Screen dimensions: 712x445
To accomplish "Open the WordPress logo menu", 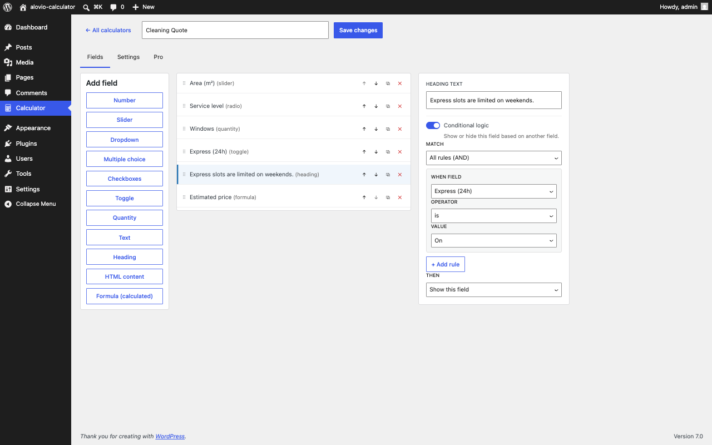I will tap(8, 7).
